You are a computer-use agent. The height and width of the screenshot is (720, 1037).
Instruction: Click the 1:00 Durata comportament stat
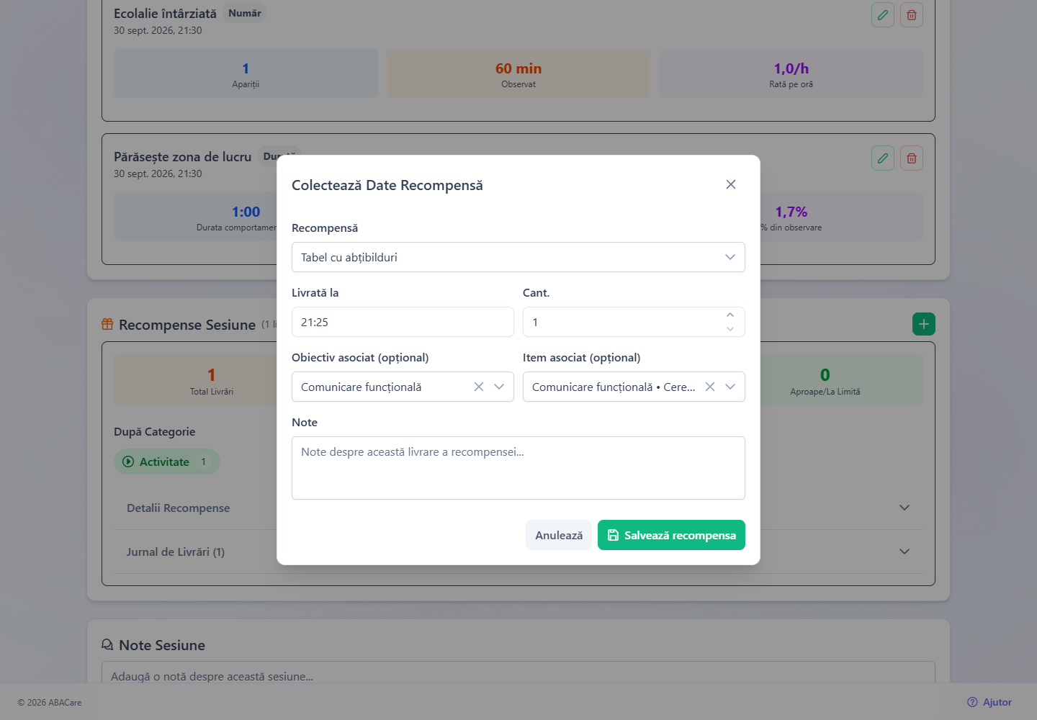196,217
